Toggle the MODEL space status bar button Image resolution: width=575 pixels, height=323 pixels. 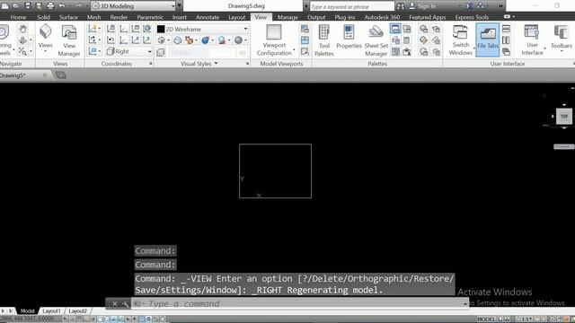click(x=485, y=319)
